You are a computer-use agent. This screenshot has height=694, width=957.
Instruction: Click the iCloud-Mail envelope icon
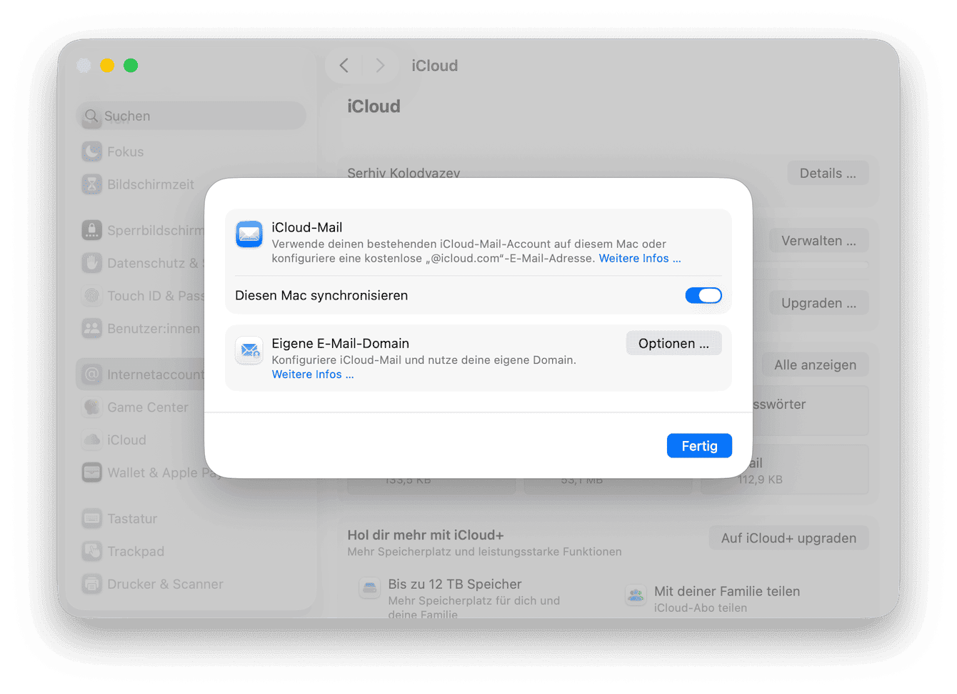point(249,234)
